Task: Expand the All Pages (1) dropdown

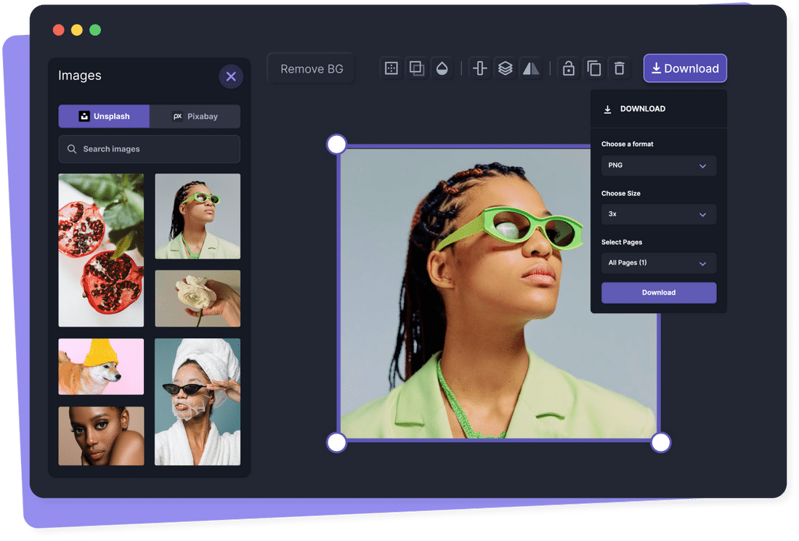Action: [x=659, y=263]
